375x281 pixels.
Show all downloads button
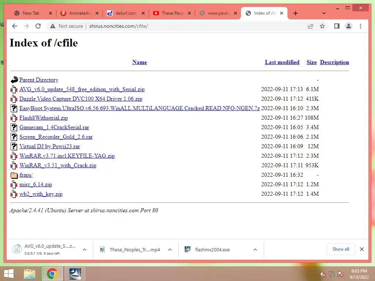click(341, 249)
